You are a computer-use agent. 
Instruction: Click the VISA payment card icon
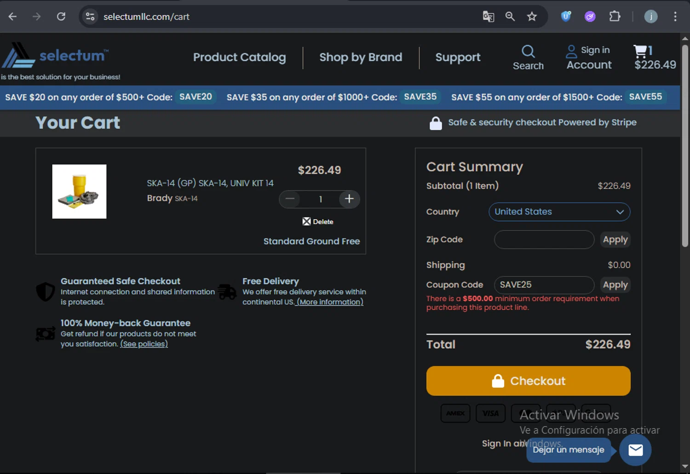(x=490, y=413)
